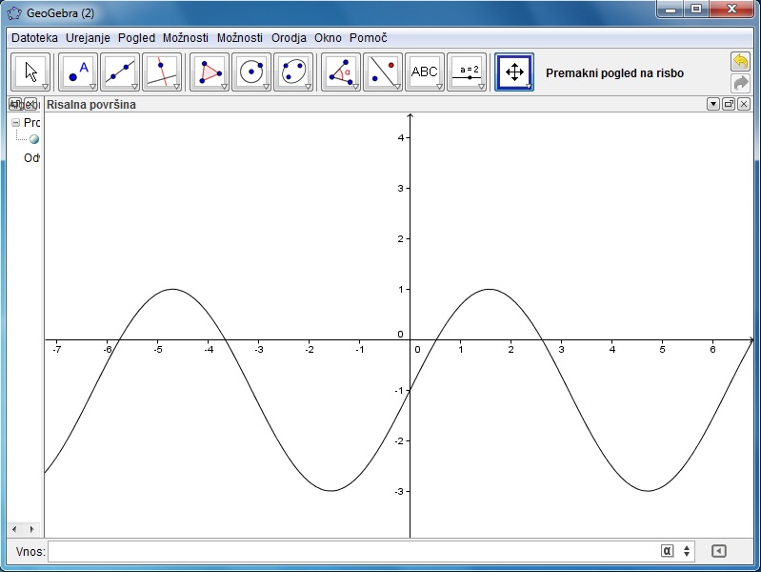Toggle visibility circle of object in algebra tree
Screen dimensions: 761x572
pos(34,139)
